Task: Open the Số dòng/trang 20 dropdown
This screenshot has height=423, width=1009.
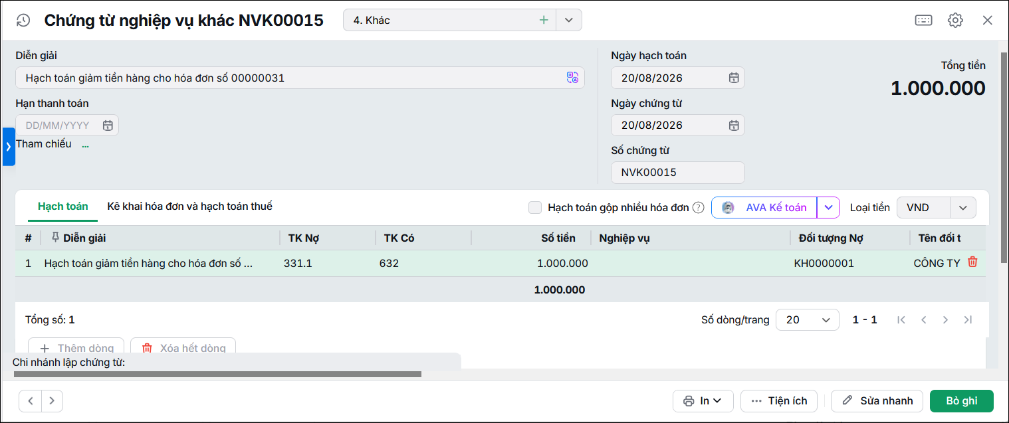Action: (x=807, y=320)
